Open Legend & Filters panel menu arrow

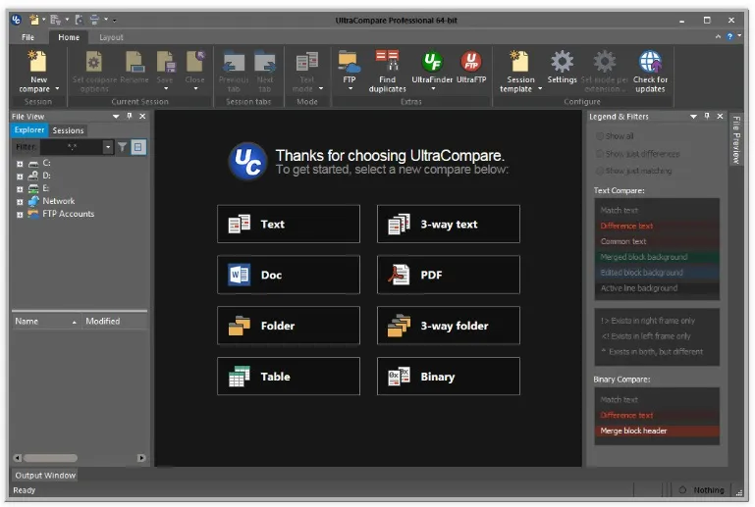pos(693,117)
